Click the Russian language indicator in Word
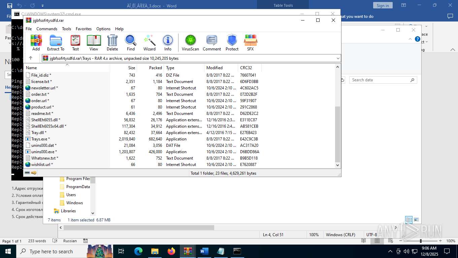The height and width of the screenshot is (258, 458). pos(70,241)
